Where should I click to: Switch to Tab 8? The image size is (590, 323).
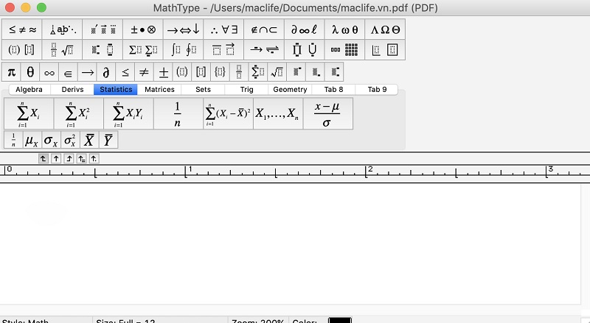point(333,89)
